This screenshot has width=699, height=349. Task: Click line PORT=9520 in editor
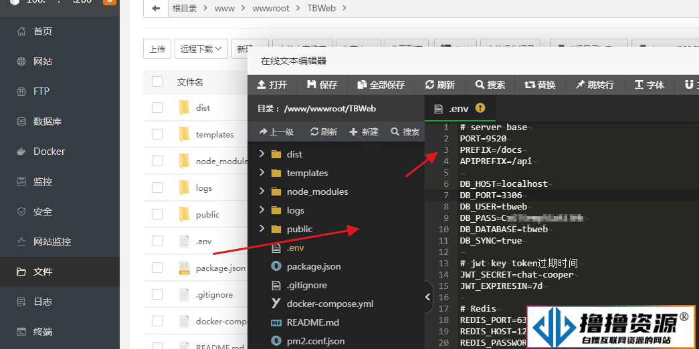[x=483, y=138]
